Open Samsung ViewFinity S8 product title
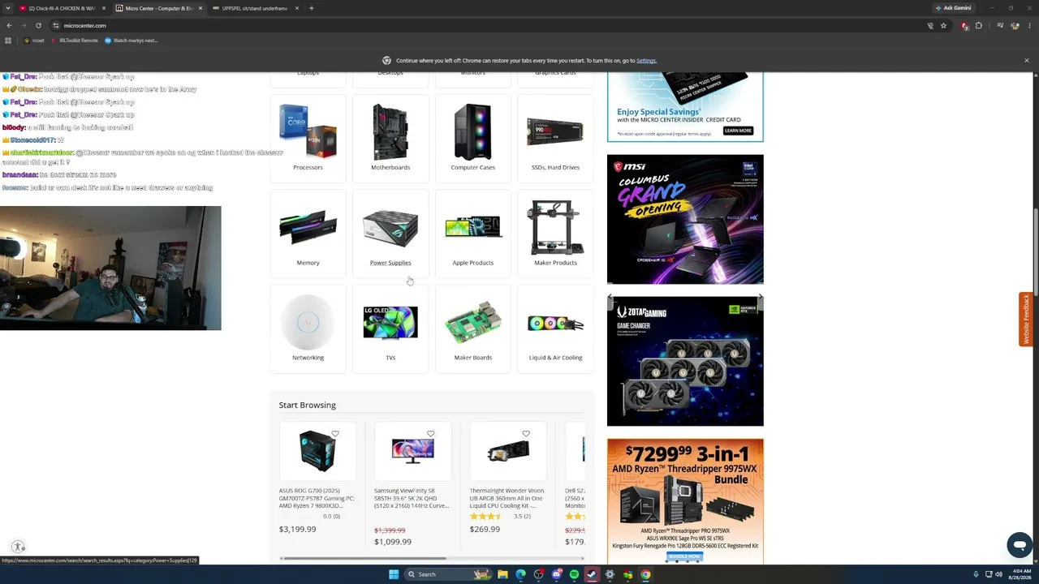 pyautogui.click(x=412, y=498)
